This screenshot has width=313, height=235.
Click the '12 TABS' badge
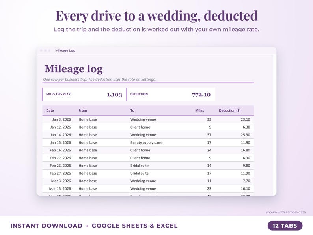285,226
